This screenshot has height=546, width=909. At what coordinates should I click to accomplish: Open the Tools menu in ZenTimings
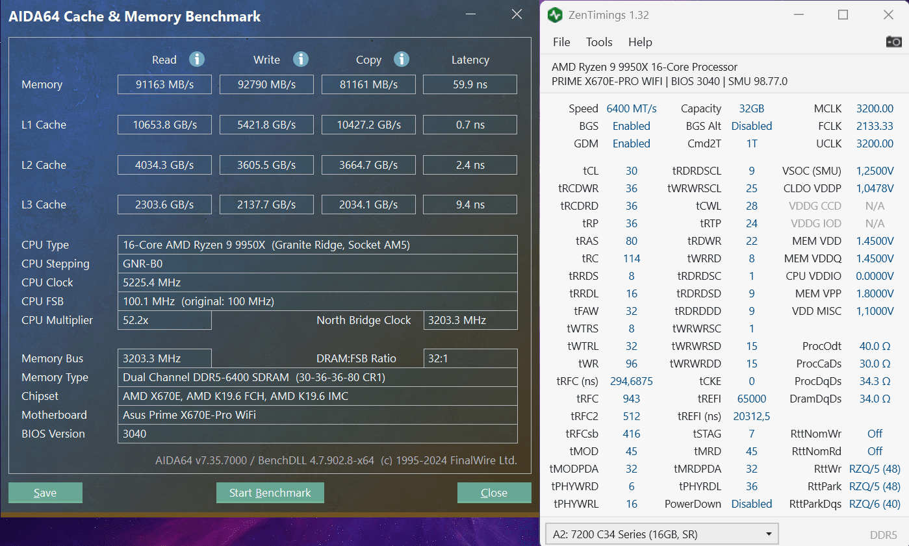coord(599,42)
